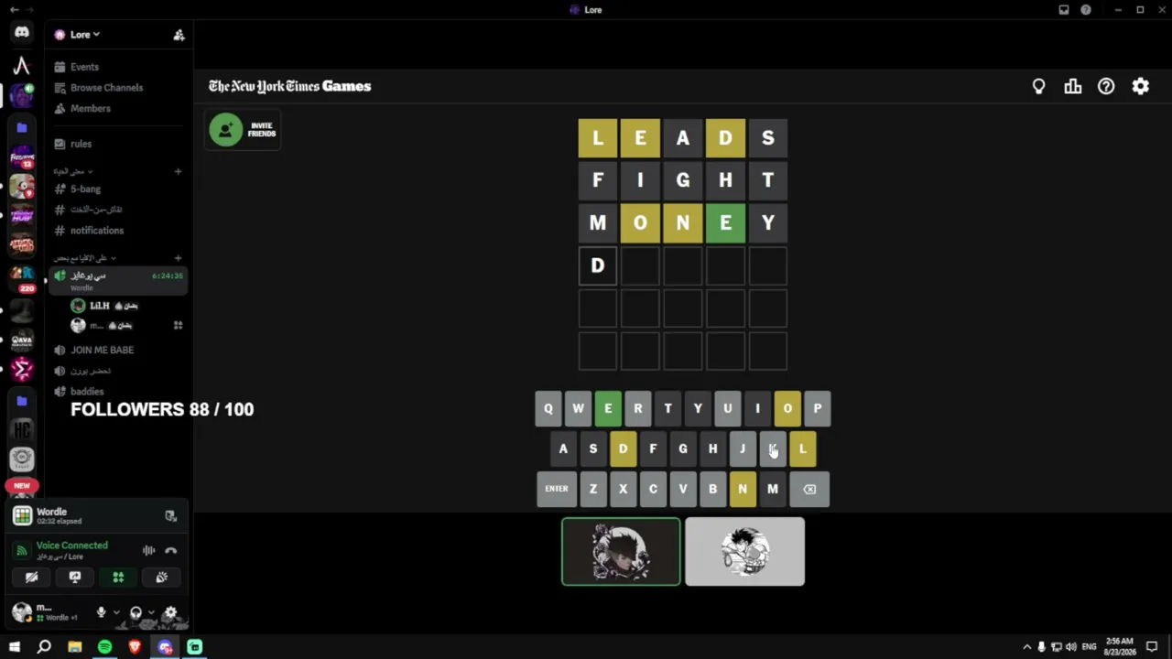The height and width of the screenshot is (659, 1172).
Task: Select the rules channel
Action: [x=119, y=144]
